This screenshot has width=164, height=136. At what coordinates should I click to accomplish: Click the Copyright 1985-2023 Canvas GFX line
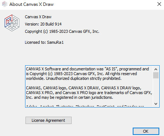pyautogui.click(x=62, y=31)
